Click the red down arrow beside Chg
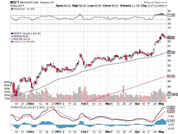 point(166,6)
